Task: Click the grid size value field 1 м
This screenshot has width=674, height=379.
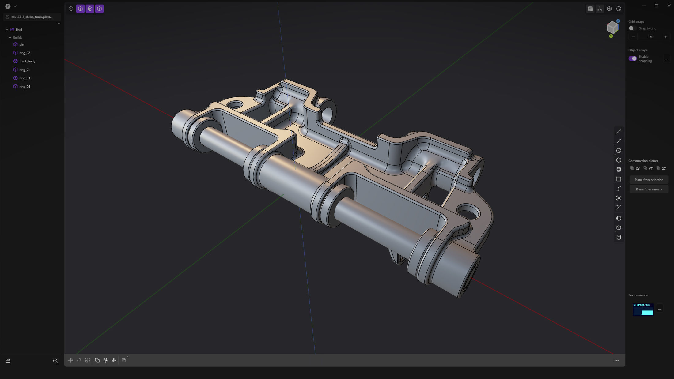Action: [649, 37]
